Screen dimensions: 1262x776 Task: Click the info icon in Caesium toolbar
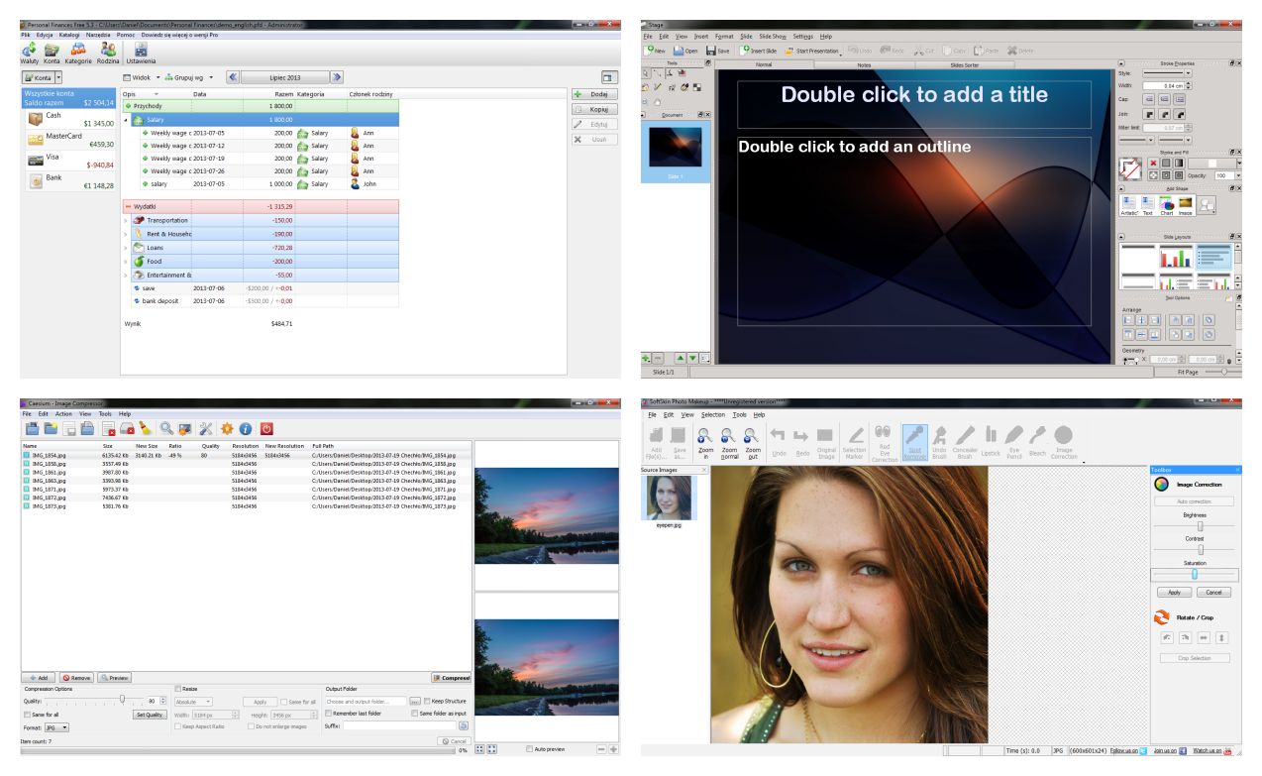click(x=246, y=428)
